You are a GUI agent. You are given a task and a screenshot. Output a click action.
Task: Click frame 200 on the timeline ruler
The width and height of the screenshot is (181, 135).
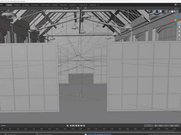click(x=135, y=129)
